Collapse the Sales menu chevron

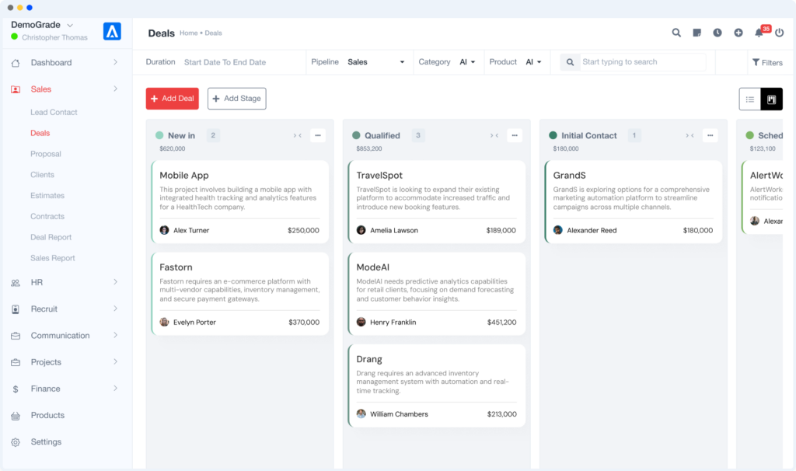(116, 89)
